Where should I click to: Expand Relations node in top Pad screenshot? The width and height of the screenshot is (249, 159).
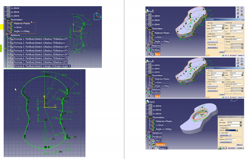coord(146,46)
